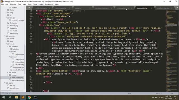
Task: Change syntax via PHP status label
Action: coord(172,93)
